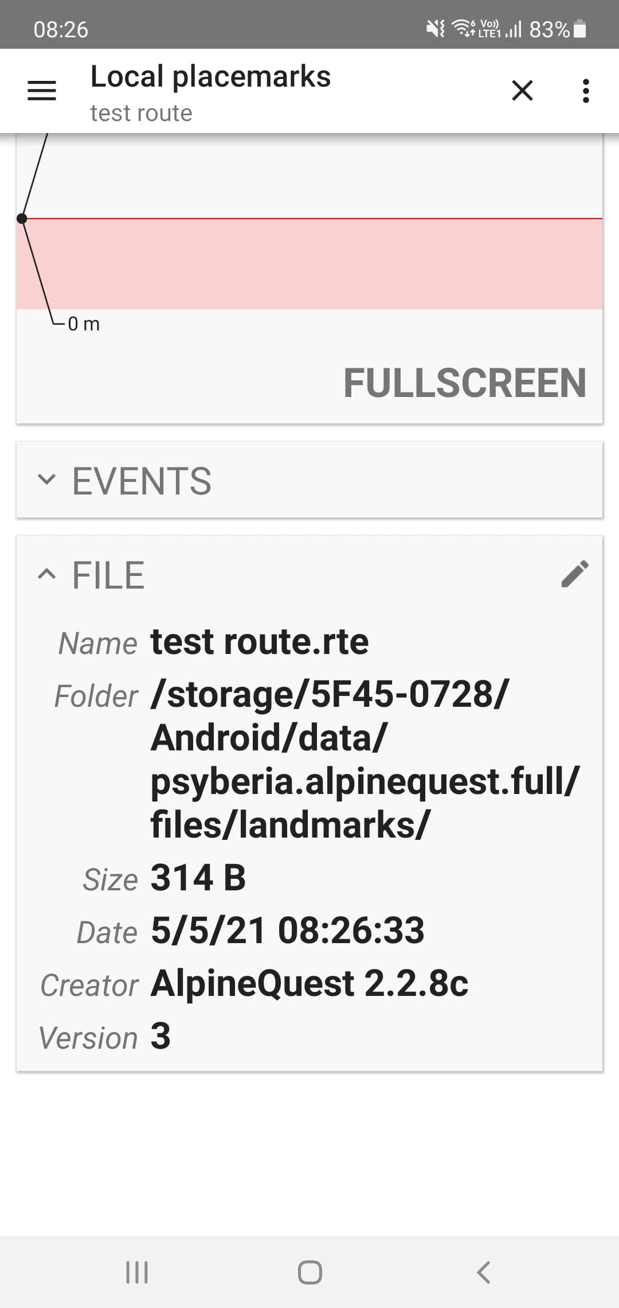Open the three-dot overflow menu
Viewport: 619px width, 1308px height.
585,91
